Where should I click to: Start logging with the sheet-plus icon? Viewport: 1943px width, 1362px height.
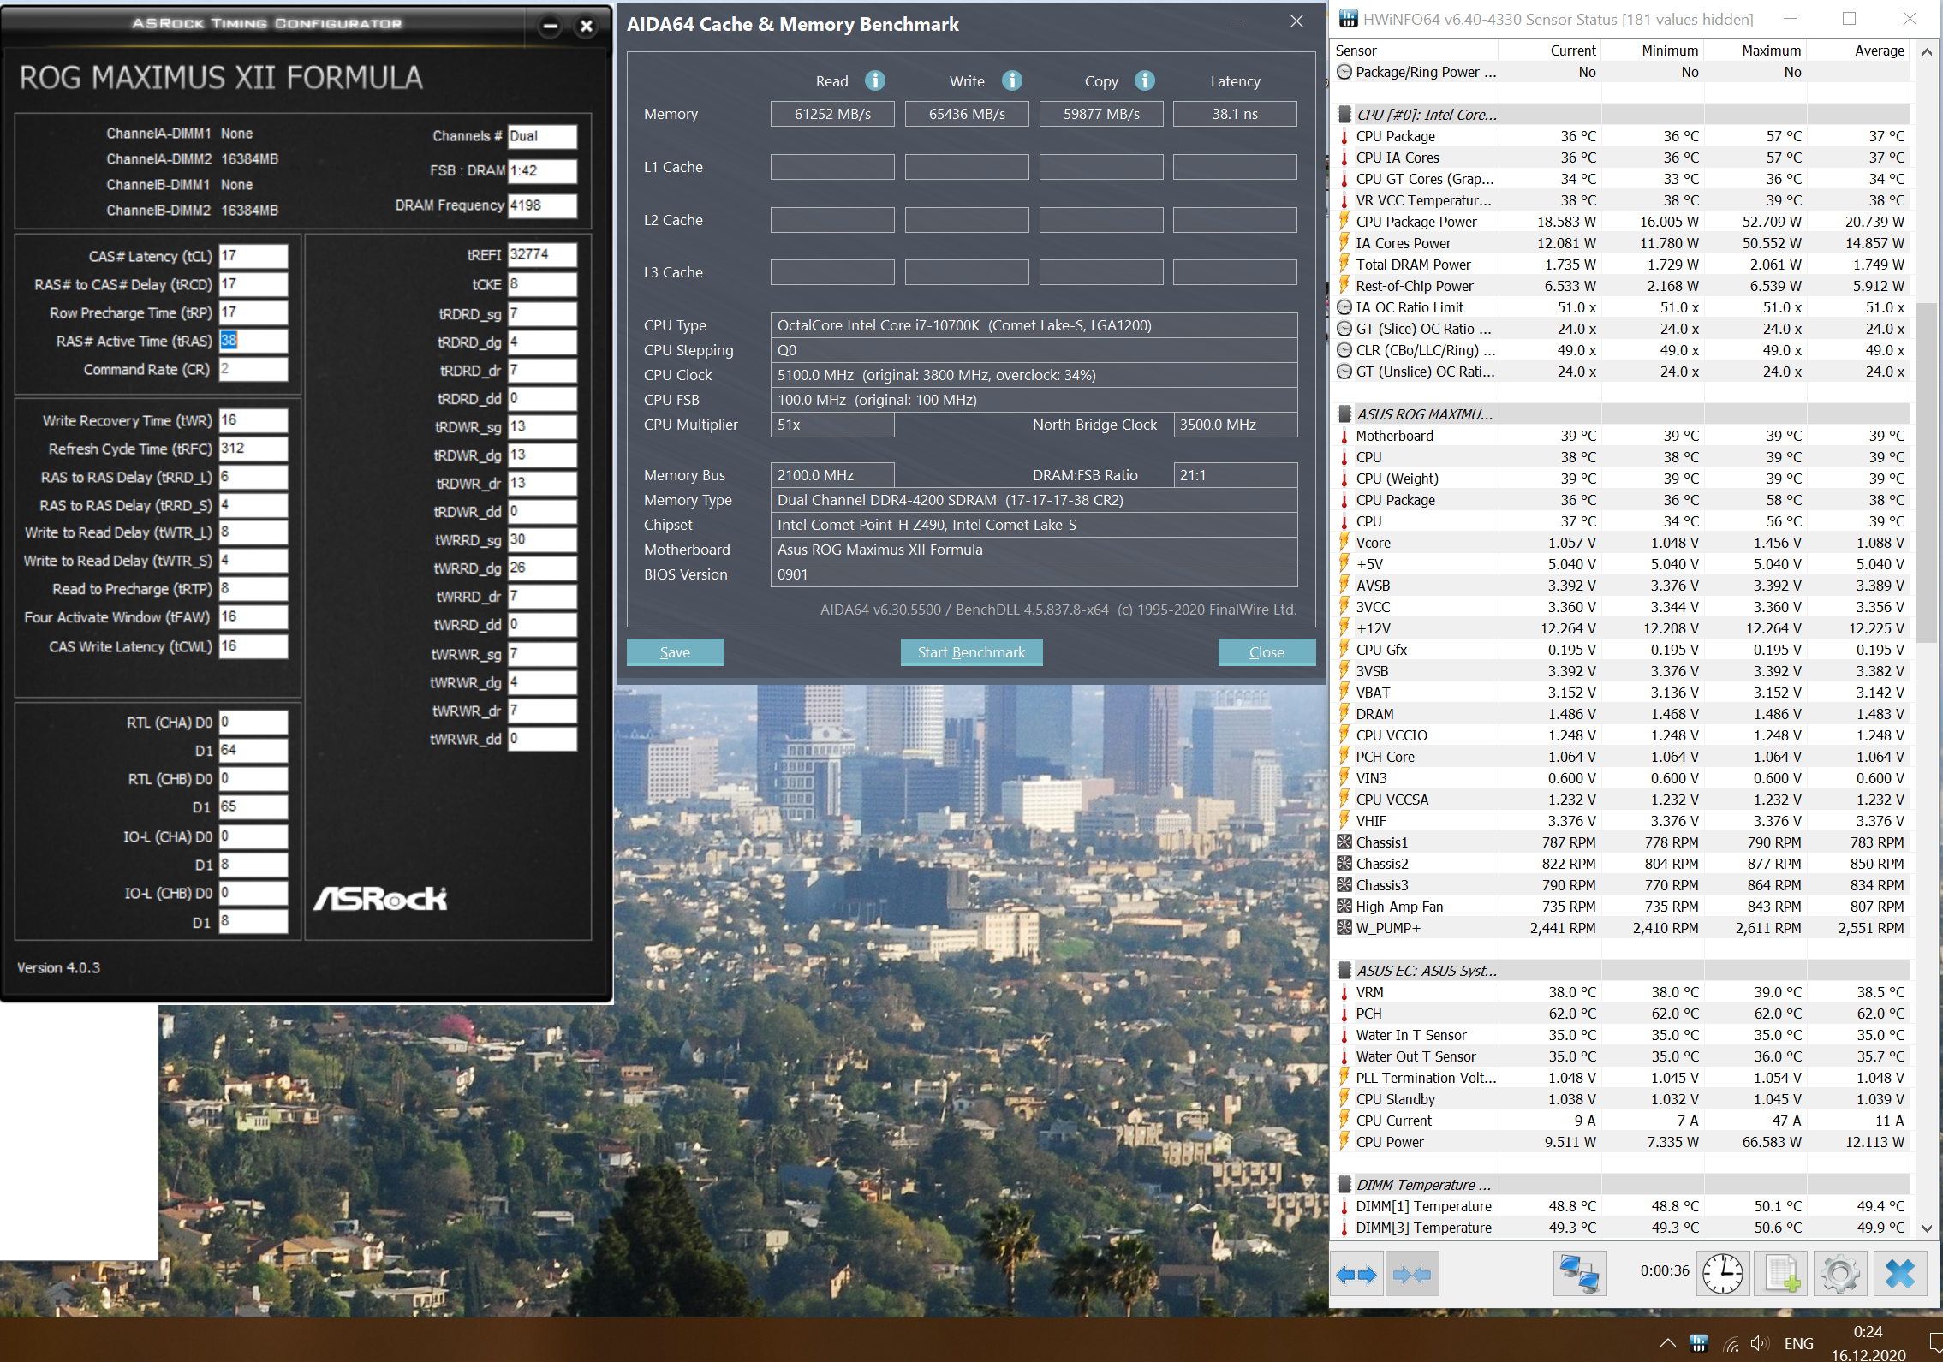point(1782,1275)
